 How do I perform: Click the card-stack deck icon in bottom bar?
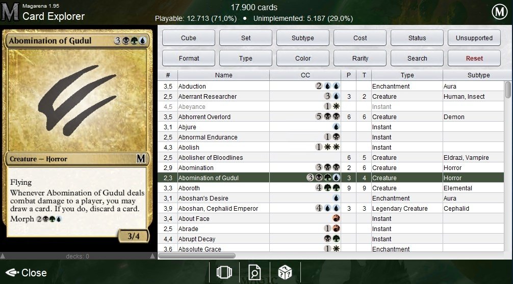(x=224, y=272)
